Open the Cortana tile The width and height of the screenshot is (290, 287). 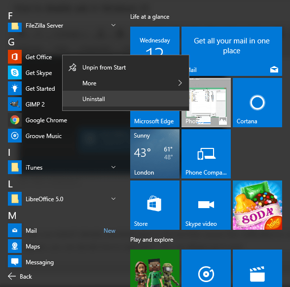[x=257, y=103]
